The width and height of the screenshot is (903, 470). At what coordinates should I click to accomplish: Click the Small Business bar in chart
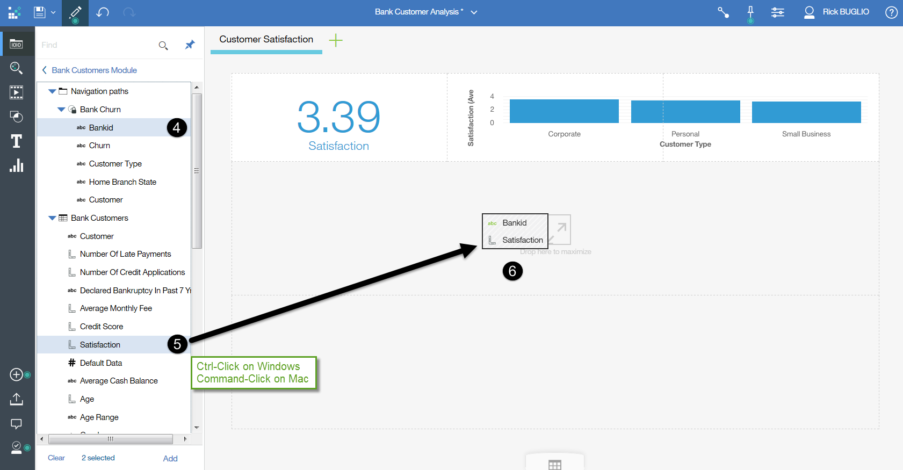pos(806,112)
